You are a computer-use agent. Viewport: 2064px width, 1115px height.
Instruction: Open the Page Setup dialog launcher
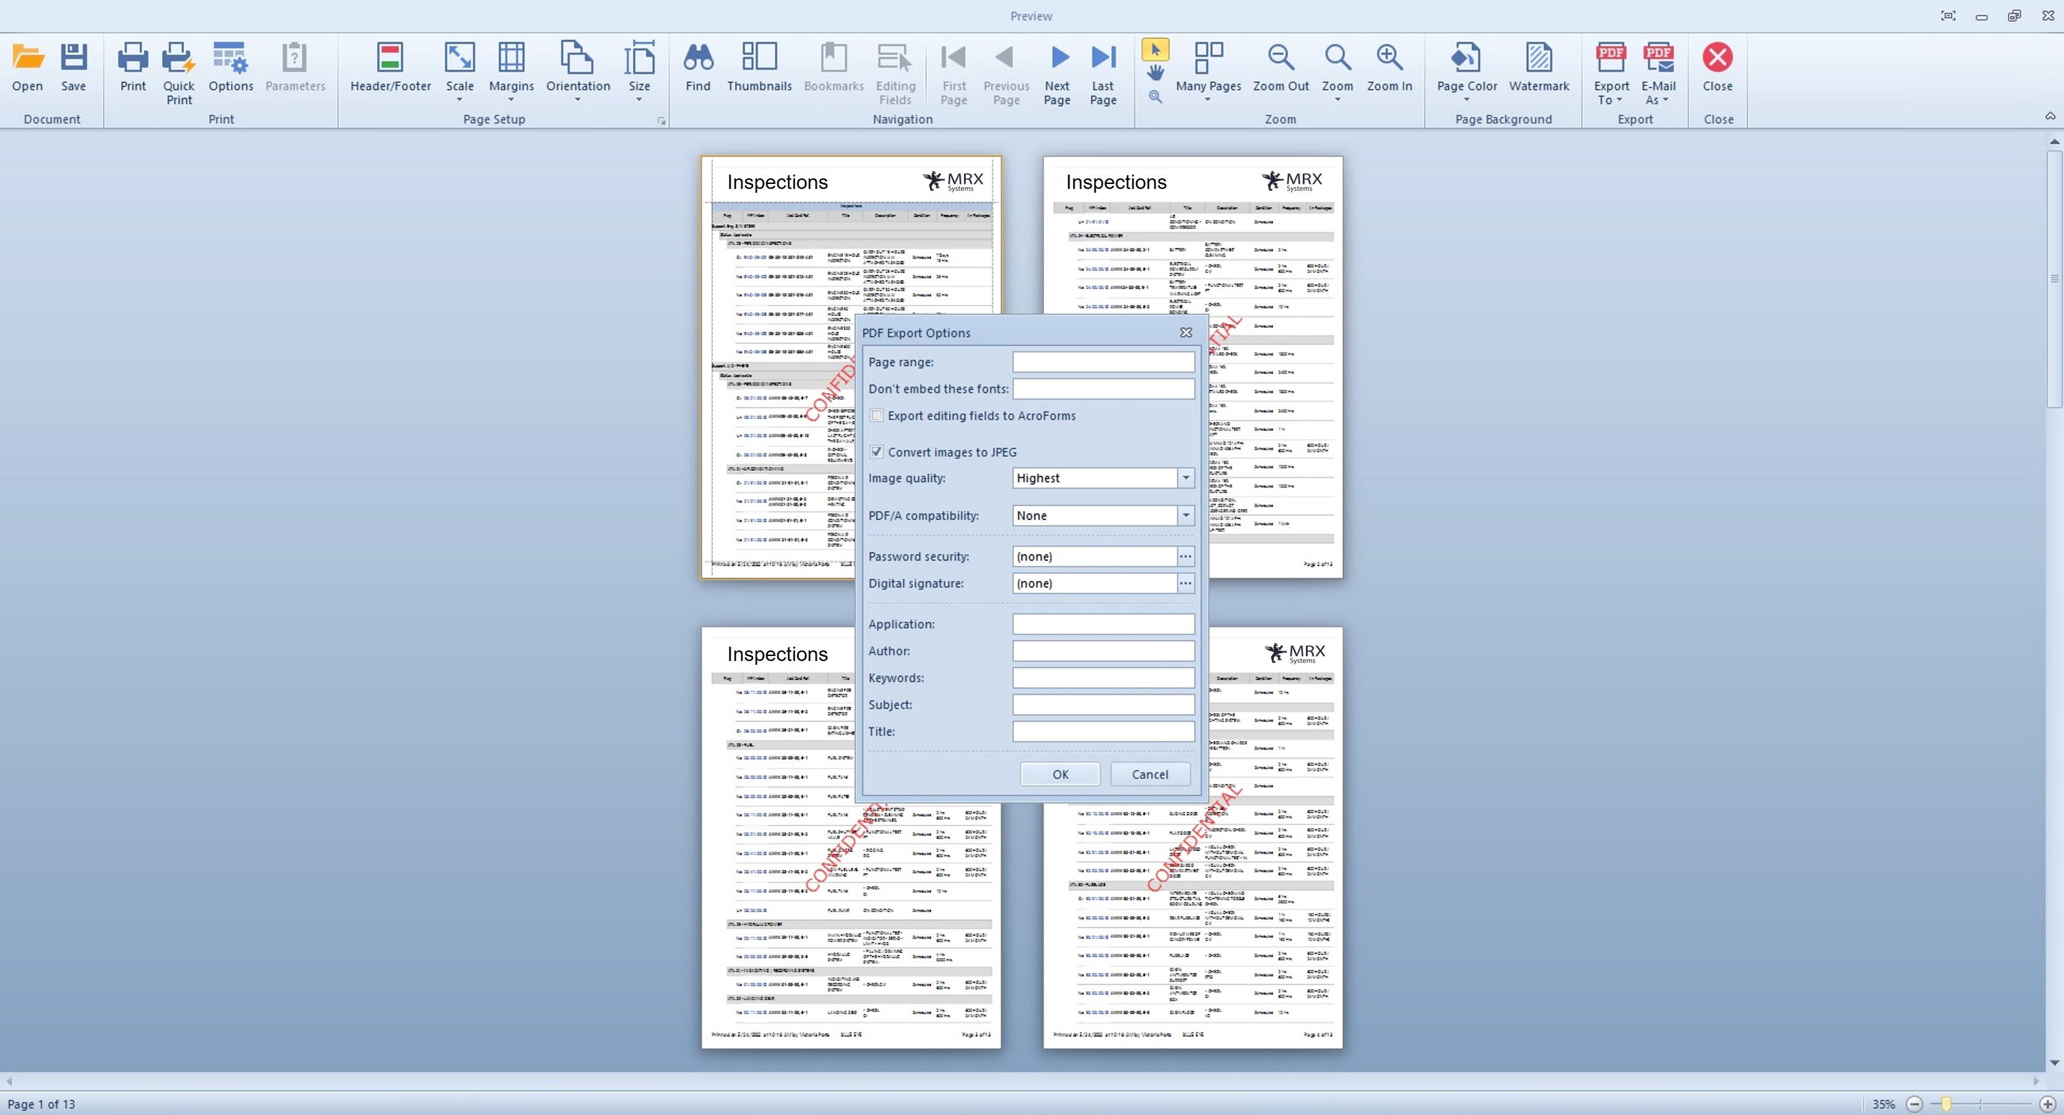[x=662, y=121]
